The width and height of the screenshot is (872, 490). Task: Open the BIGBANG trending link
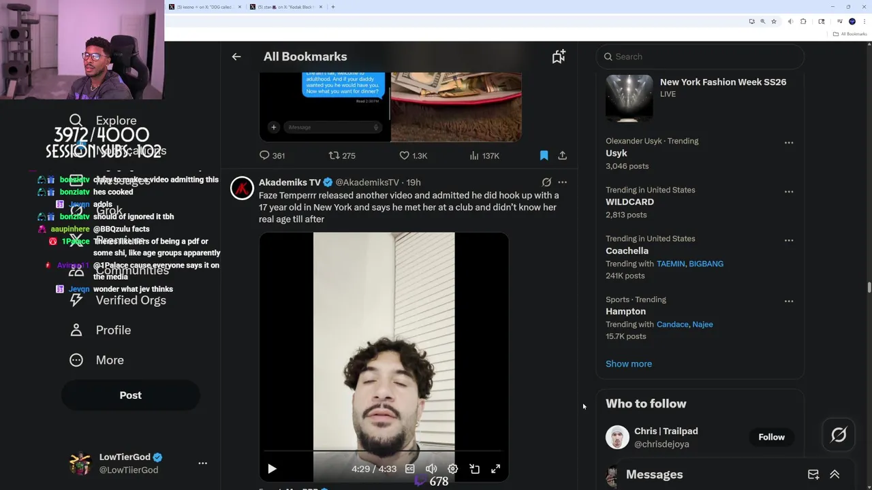click(706, 264)
